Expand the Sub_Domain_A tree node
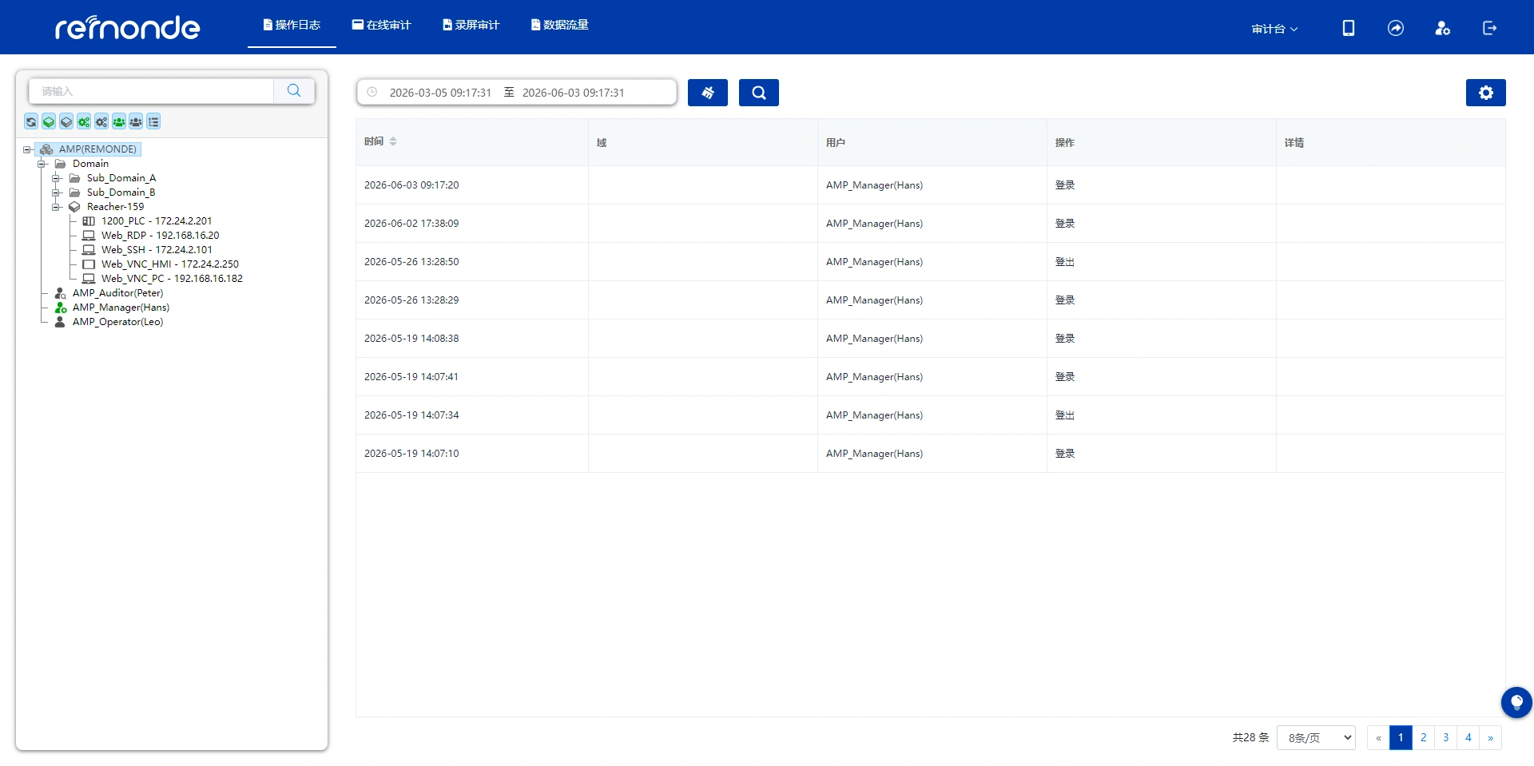Screen dimensions: 1534x766 57,178
